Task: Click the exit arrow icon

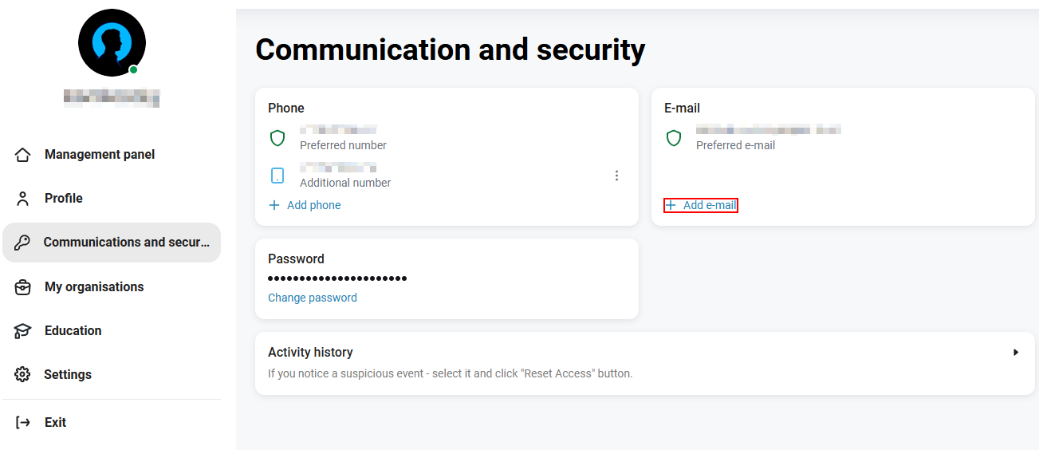Action: [x=23, y=423]
